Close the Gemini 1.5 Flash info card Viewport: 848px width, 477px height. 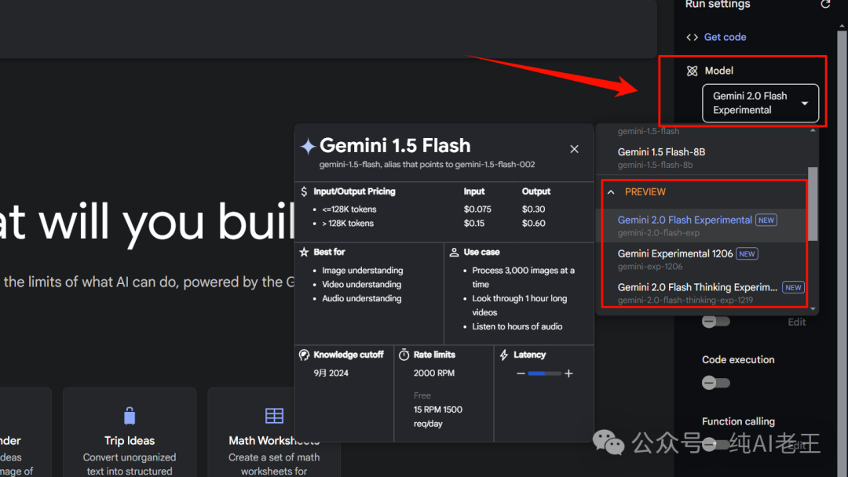(x=574, y=149)
